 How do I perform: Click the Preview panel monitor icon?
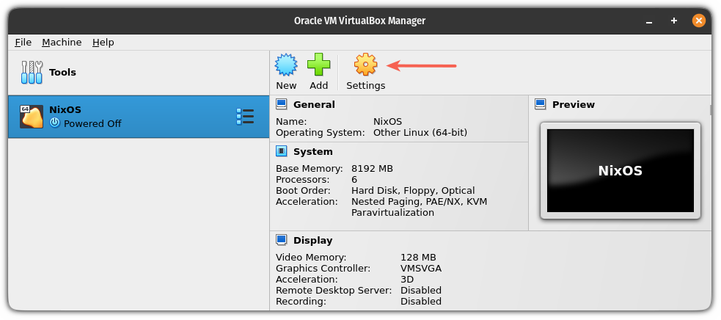point(541,105)
